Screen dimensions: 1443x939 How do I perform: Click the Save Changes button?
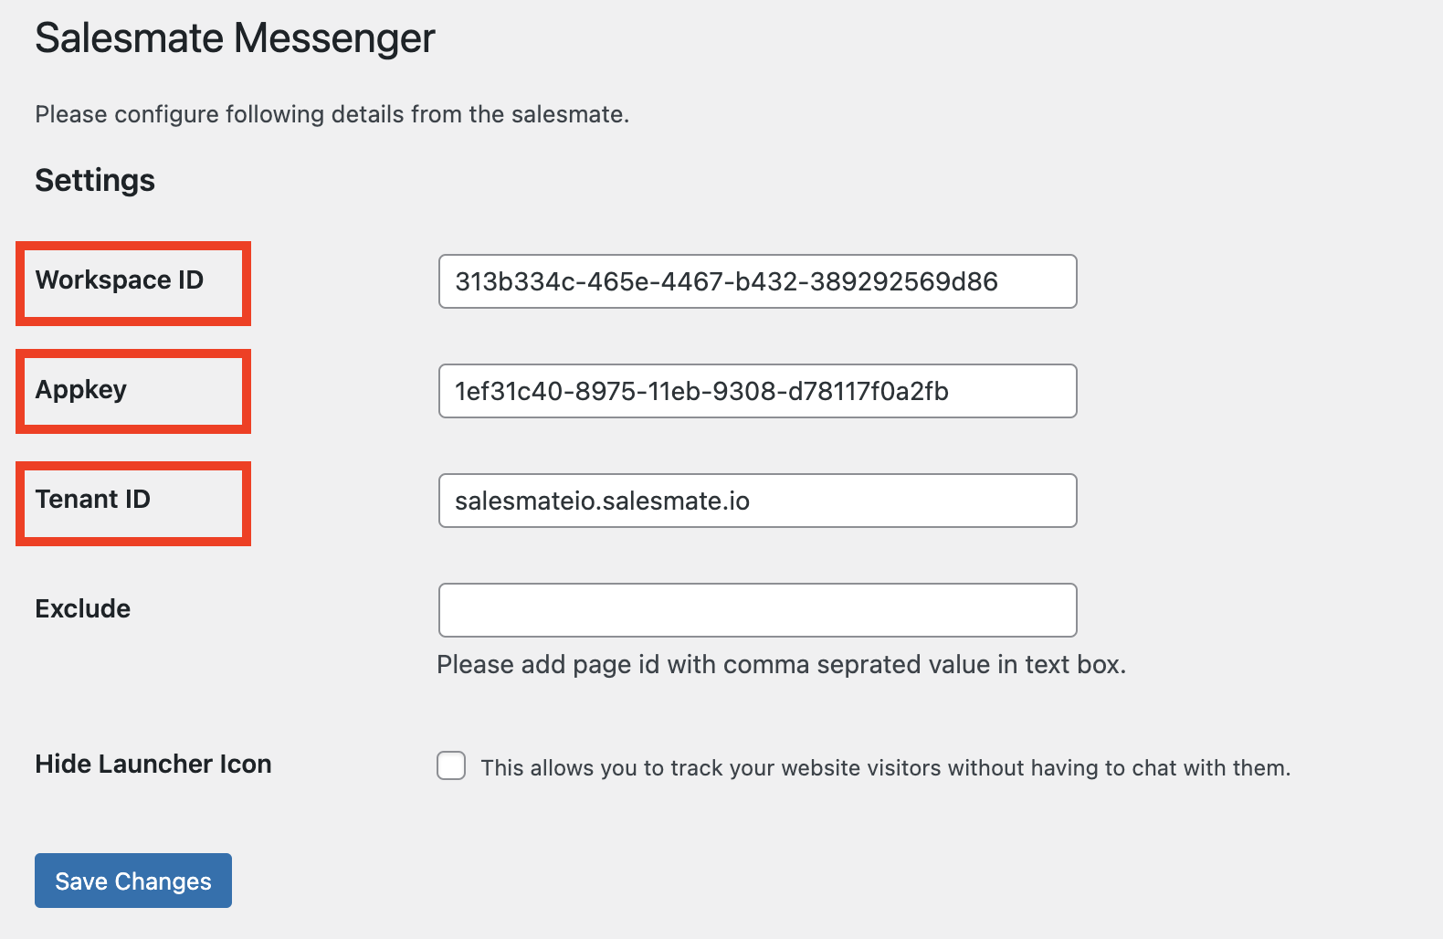(132, 881)
